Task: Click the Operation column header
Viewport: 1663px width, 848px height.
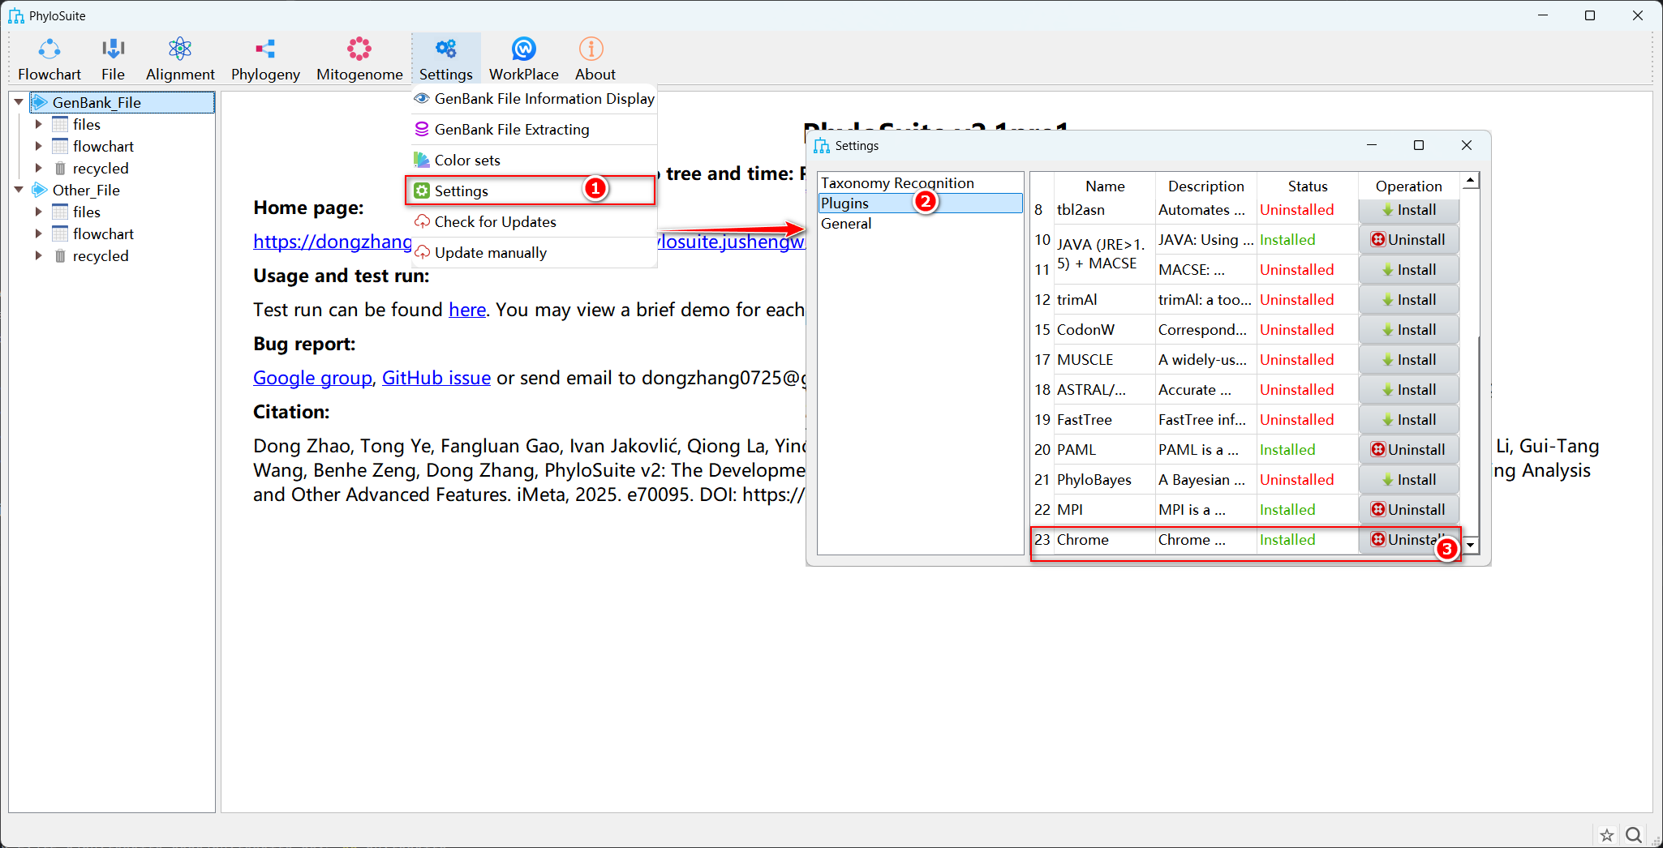Action: coord(1408,186)
